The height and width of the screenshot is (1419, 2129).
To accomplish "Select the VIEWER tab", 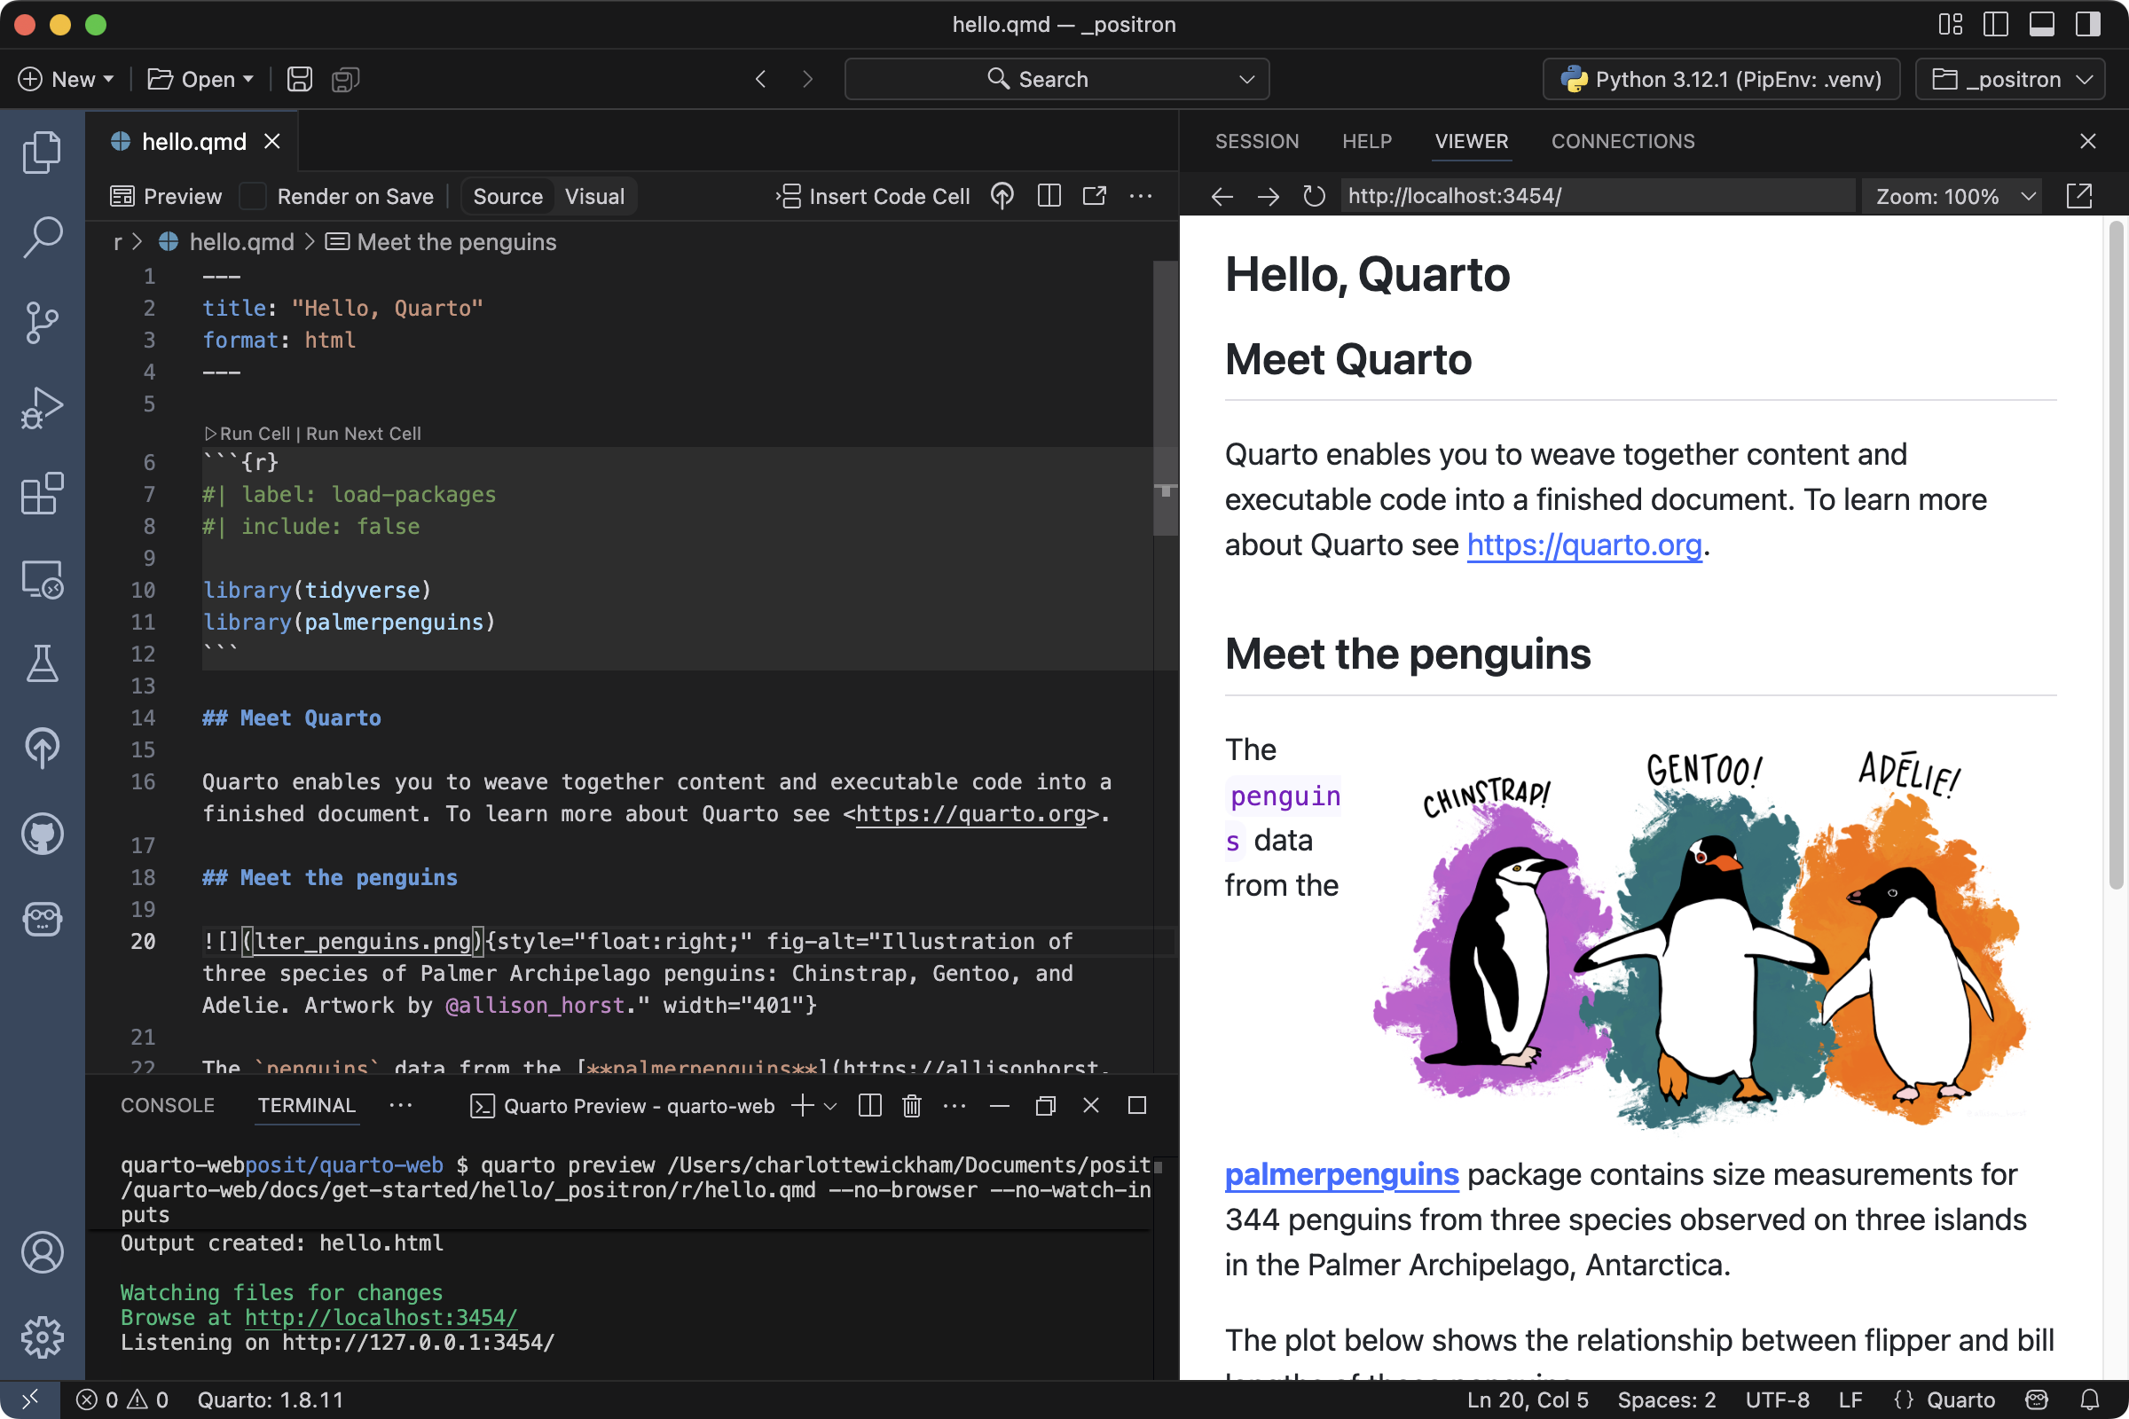I will [x=1471, y=141].
